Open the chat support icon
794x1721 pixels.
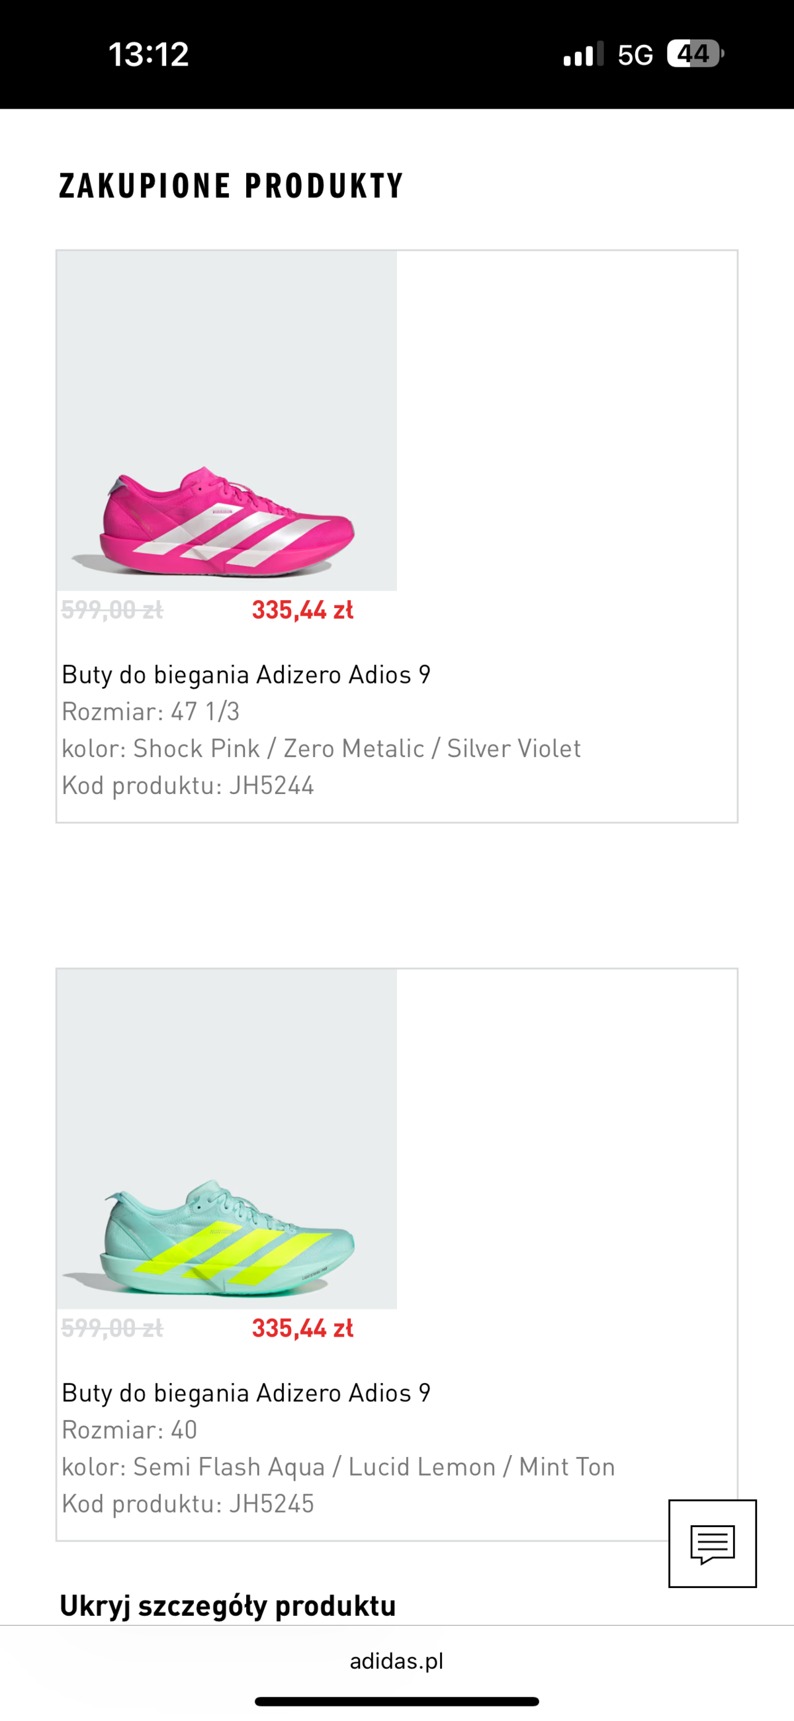click(x=713, y=1543)
